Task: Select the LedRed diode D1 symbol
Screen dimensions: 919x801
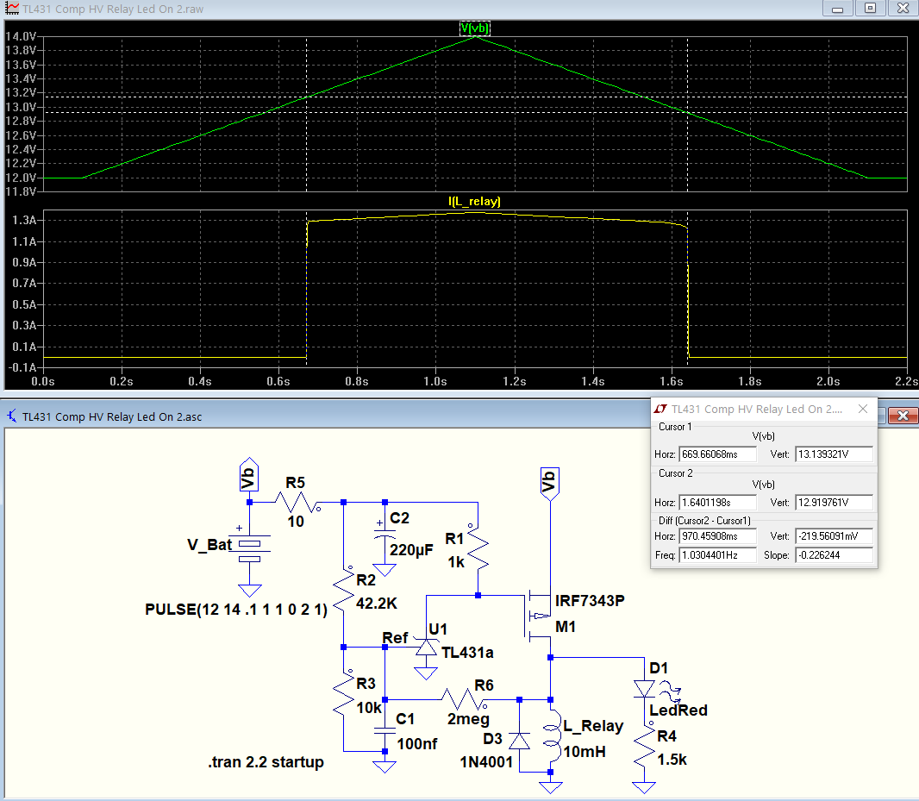Action: (645, 688)
